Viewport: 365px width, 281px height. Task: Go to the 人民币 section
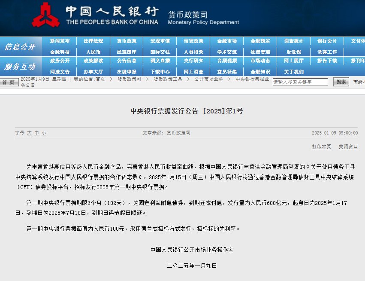[x=94, y=52]
